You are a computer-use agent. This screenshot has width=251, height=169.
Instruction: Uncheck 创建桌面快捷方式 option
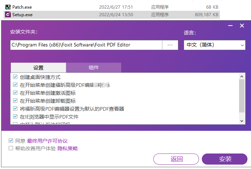coord(15,77)
